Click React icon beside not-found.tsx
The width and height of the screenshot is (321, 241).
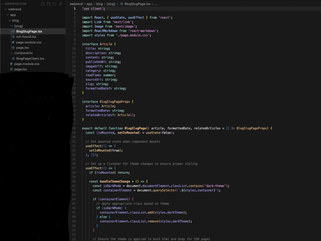click(x=13, y=37)
